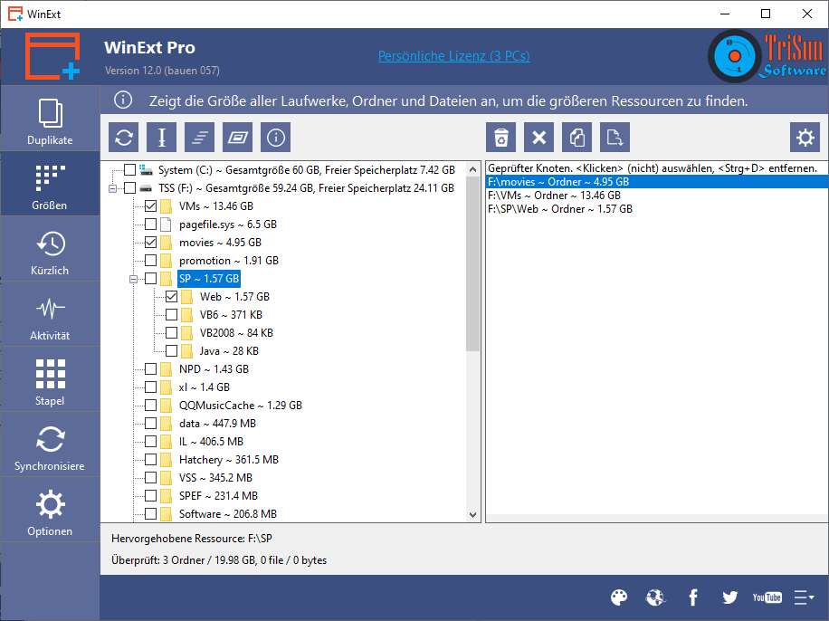The width and height of the screenshot is (829, 621).
Task: Select the VB2008 ~ 84 KB row
Action: [236, 333]
